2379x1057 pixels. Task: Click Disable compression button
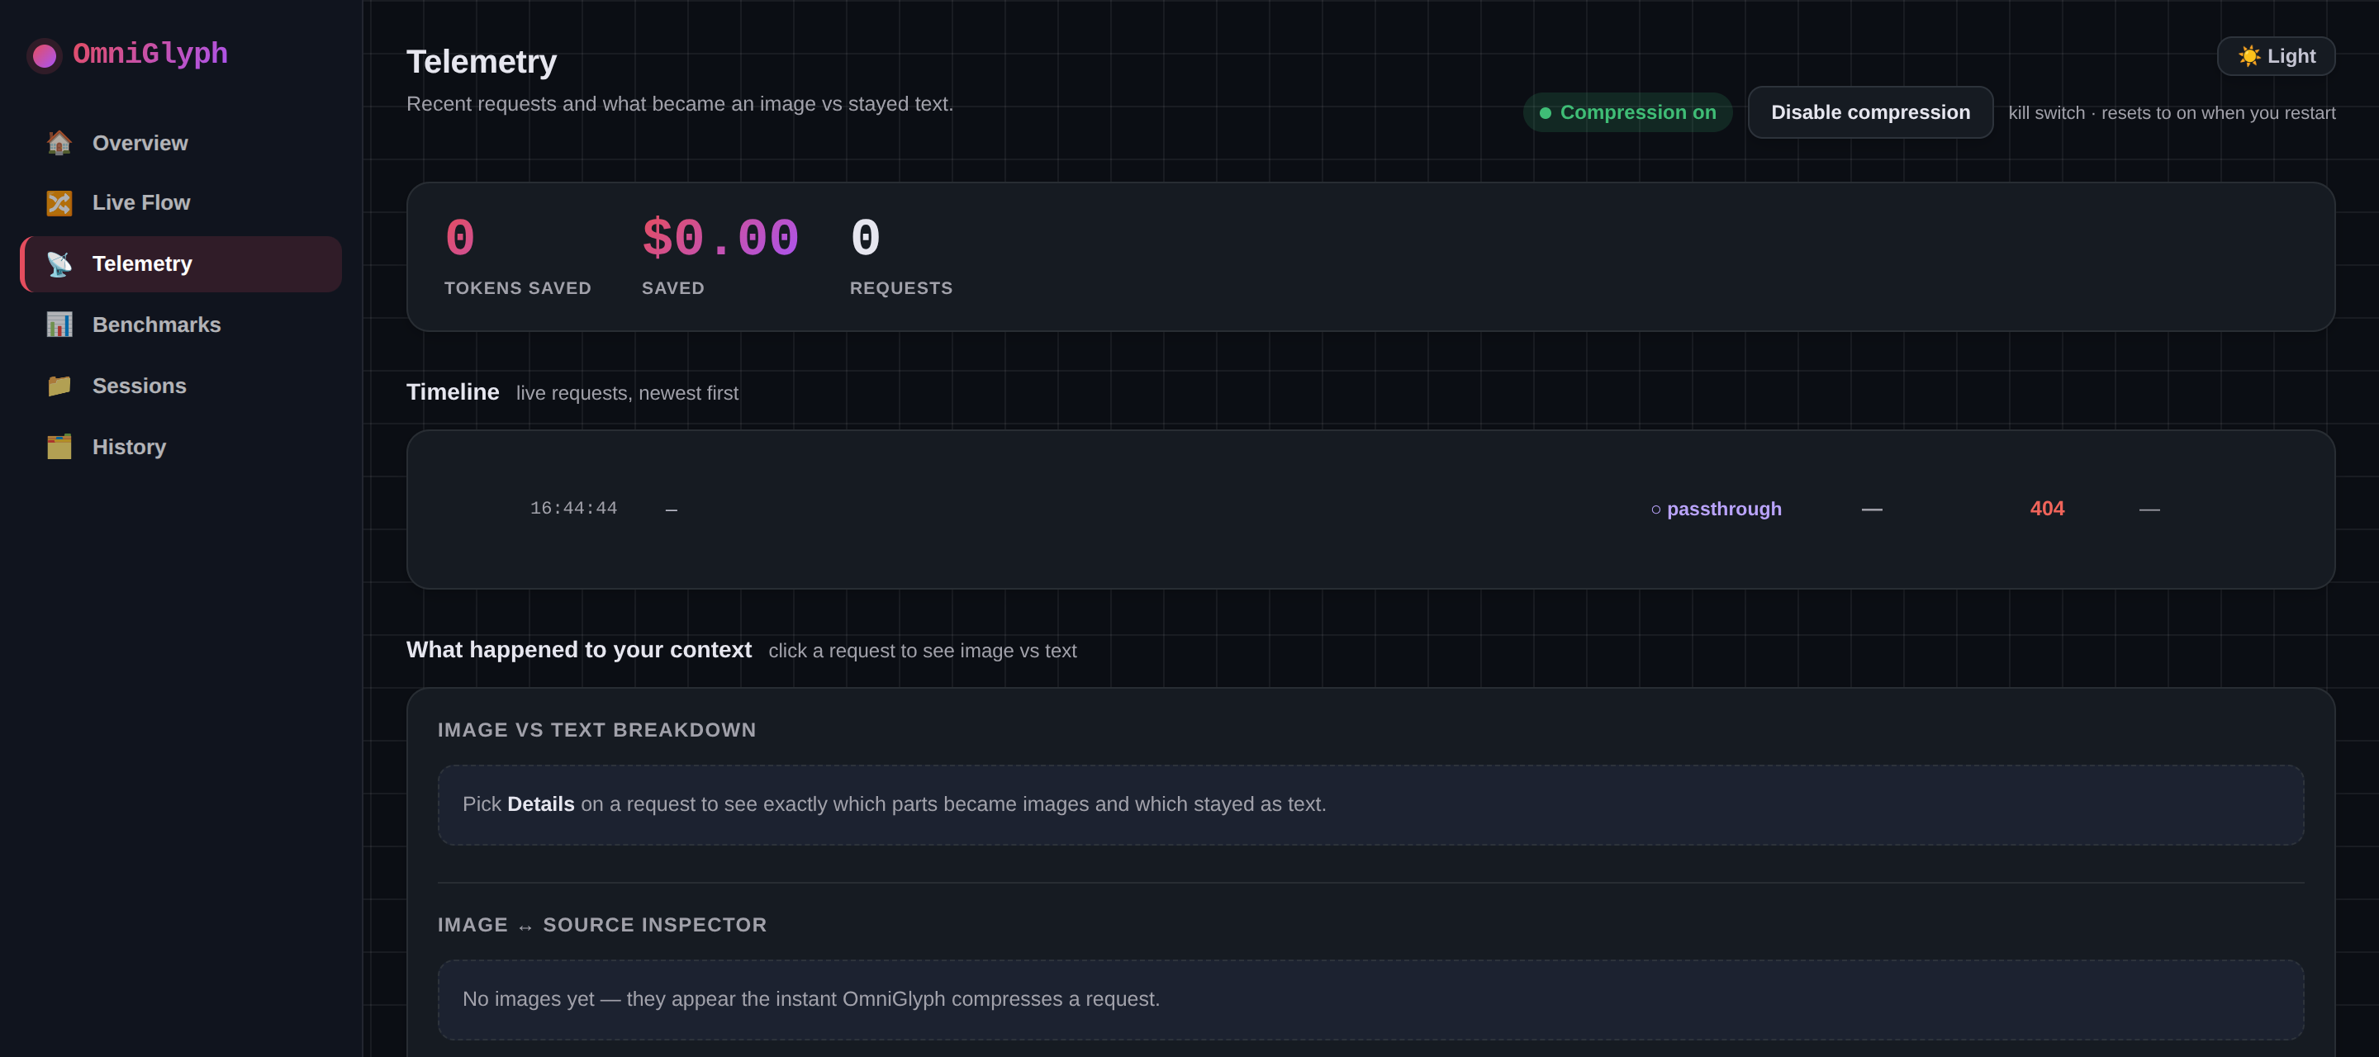(x=1870, y=112)
